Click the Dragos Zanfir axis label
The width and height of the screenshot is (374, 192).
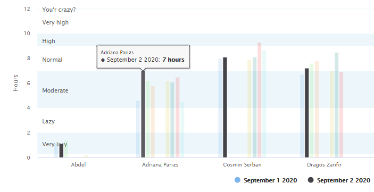click(x=324, y=164)
